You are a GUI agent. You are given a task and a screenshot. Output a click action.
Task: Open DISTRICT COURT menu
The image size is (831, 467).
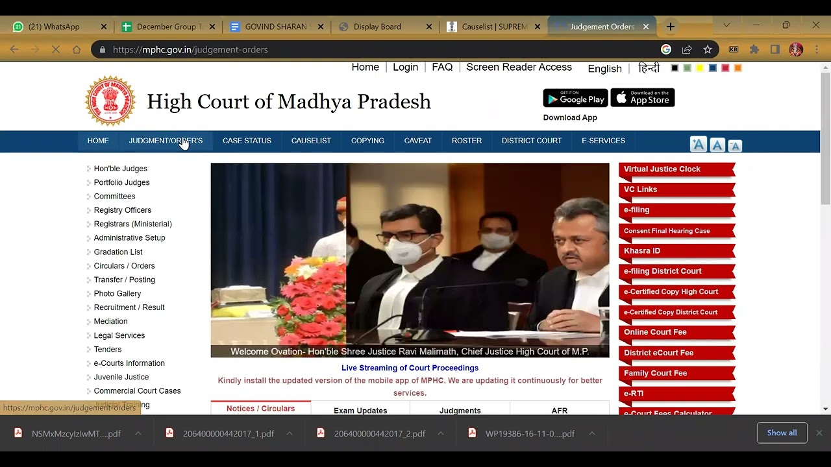[532, 141]
